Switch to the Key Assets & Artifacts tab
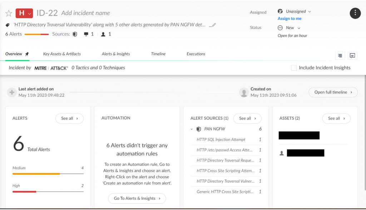Image resolution: width=366 pixels, height=210 pixels. pyautogui.click(x=62, y=54)
